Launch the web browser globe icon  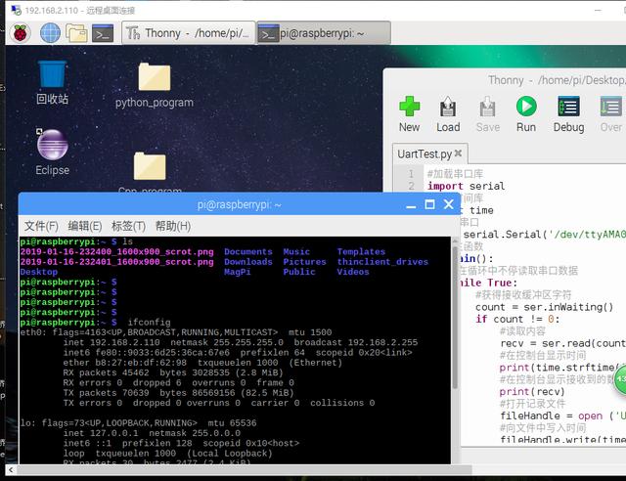coord(50,32)
